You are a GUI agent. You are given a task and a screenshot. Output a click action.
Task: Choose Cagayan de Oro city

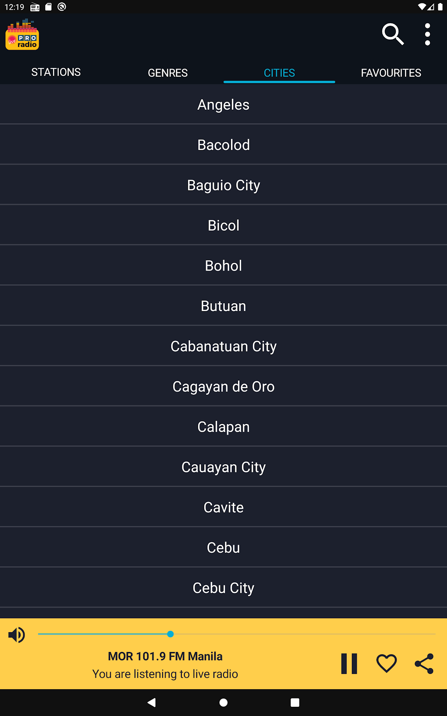click(x=223, y=387)
